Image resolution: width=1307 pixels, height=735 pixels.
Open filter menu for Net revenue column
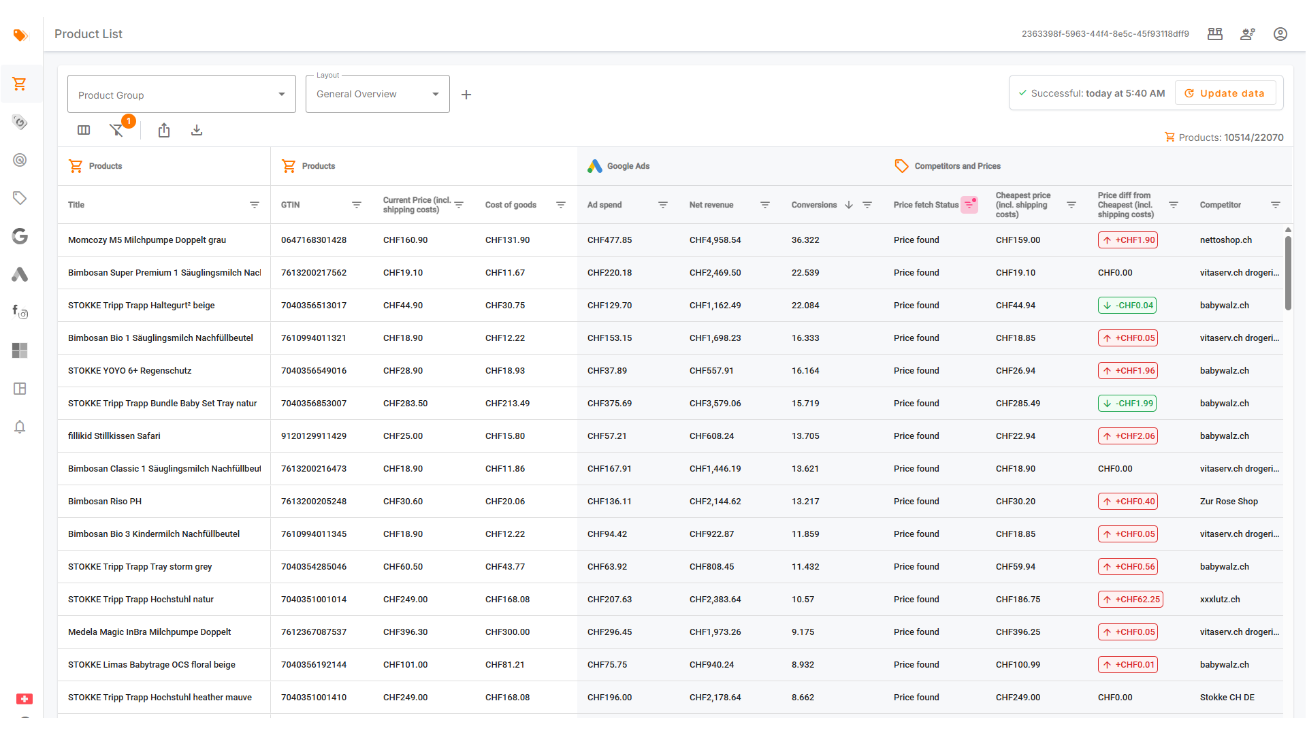point(765,205)
